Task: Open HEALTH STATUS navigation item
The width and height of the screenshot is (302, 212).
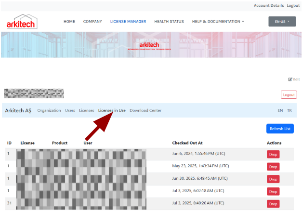Action: (169, 21)
